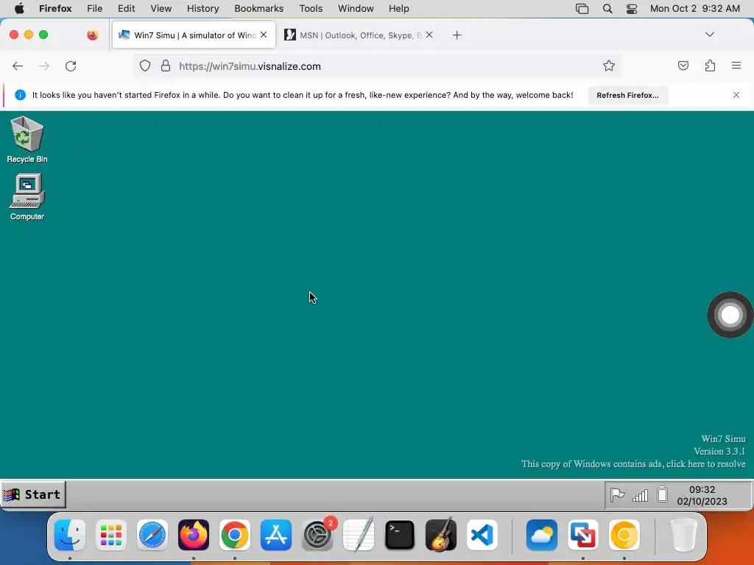Viewport: 754px width, 565px height.
Task: Click the browser forward arrow
Action: pos(43,65)
